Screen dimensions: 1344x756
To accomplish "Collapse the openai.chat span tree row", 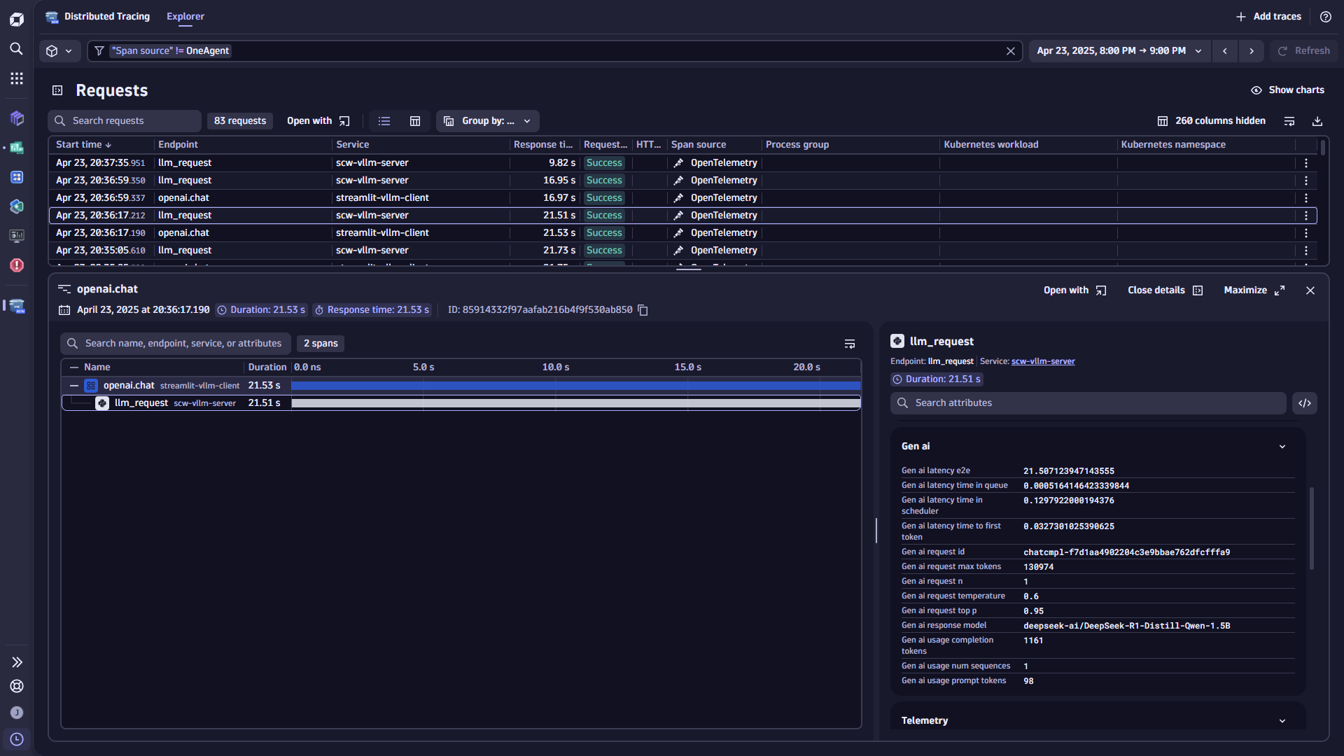I will 74,386.
